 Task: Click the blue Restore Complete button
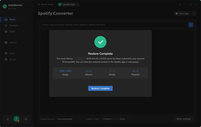(100, 88)
